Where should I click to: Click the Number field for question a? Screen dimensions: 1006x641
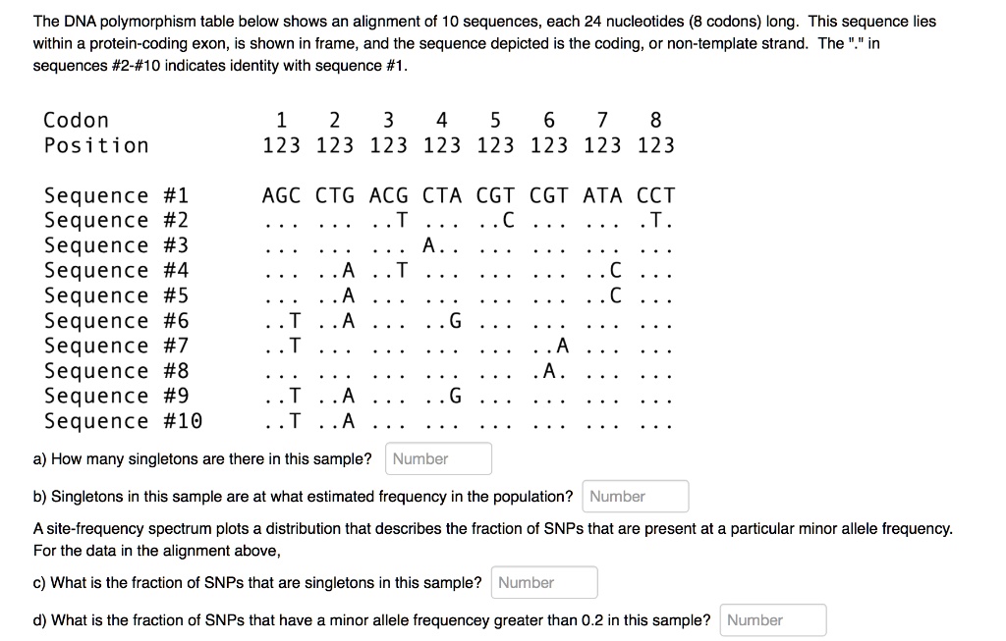pos(437,458)
